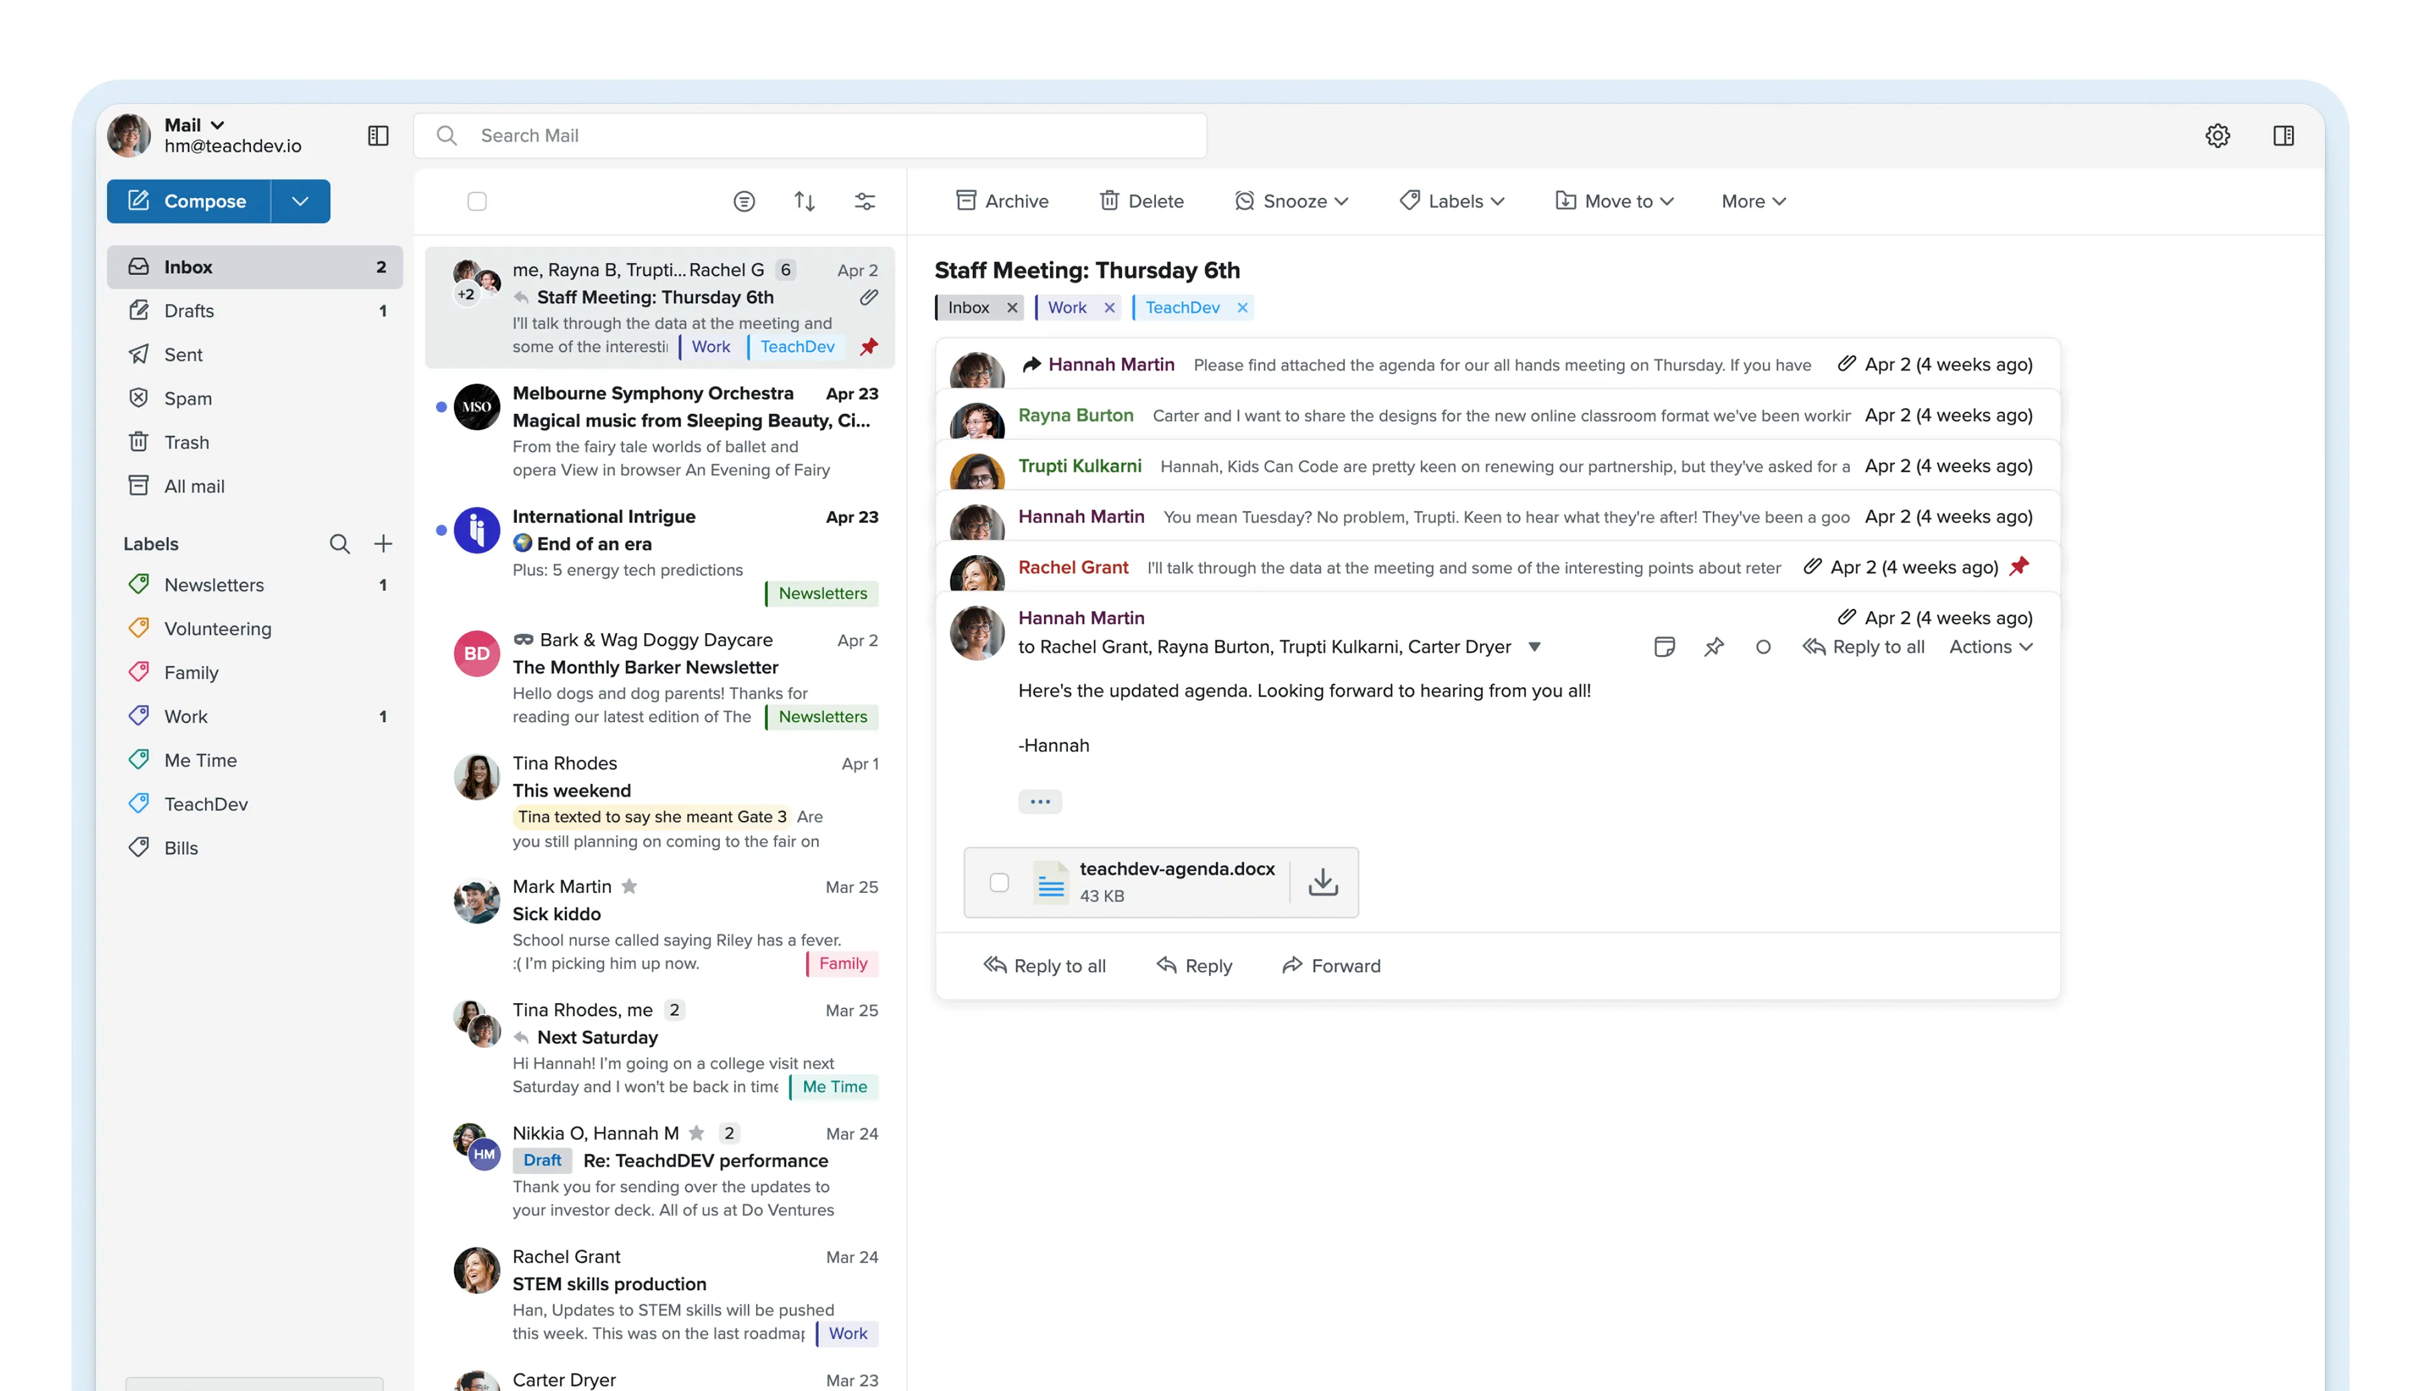Download the teachdev-agenda.docx attachment
2421x1391 pixels.
[x=1323, y=881]
